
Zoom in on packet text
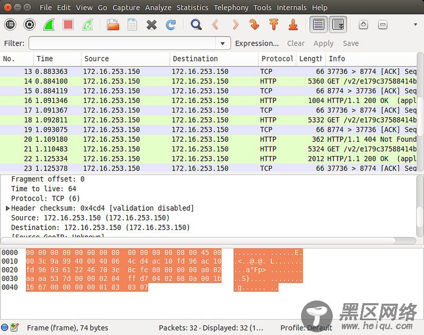[x=363, y=24]
